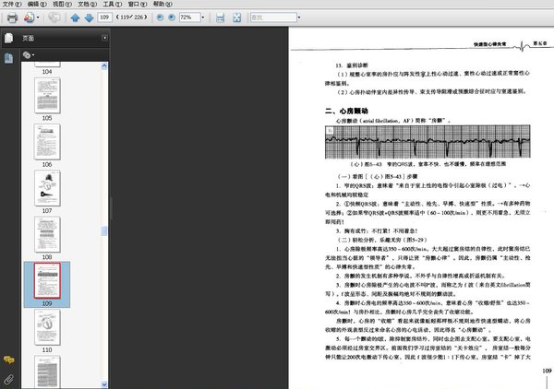Click the thumbnail panel scrollbar handle

[104, 231]
